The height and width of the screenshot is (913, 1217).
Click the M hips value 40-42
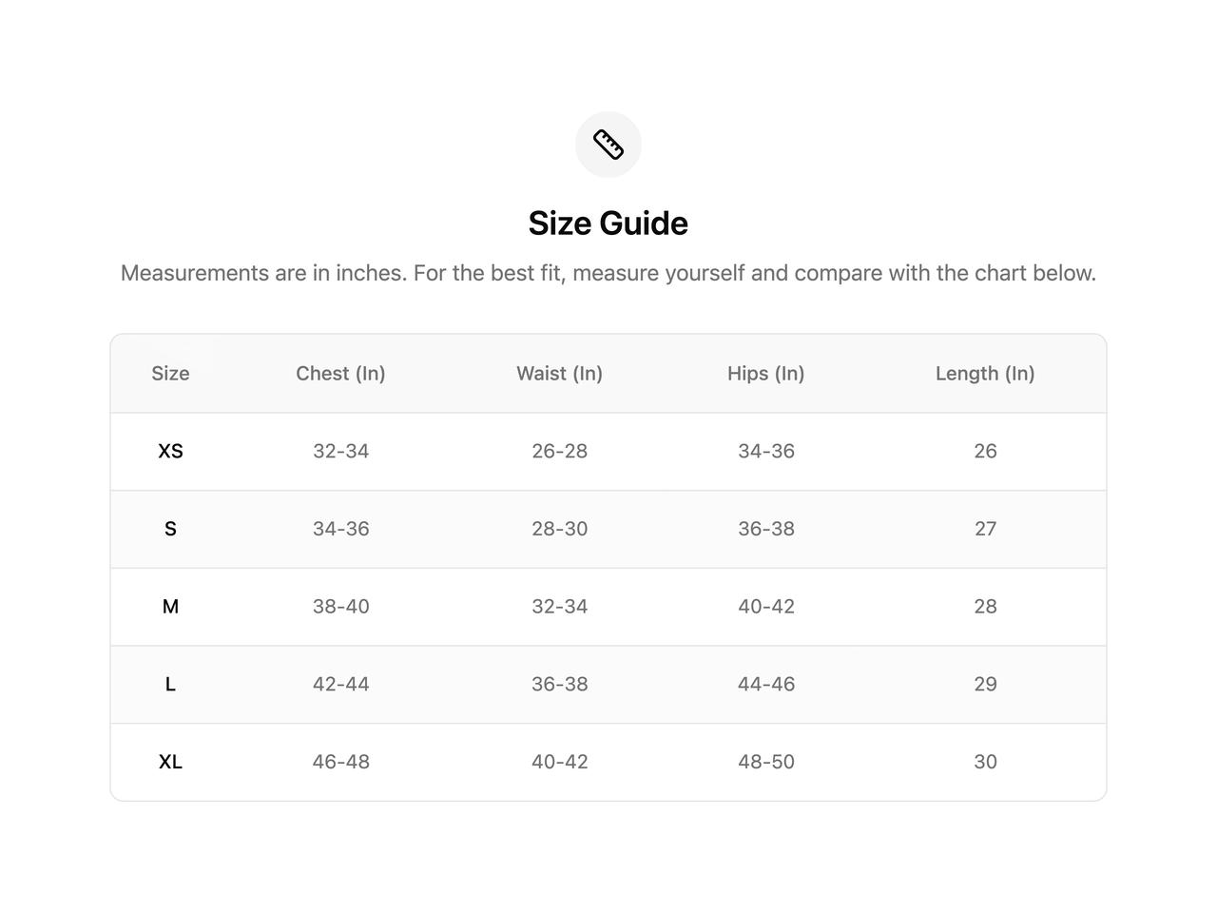(766, 607)
